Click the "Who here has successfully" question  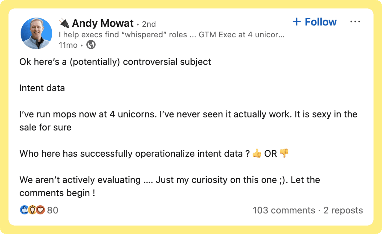pos(134,154)
